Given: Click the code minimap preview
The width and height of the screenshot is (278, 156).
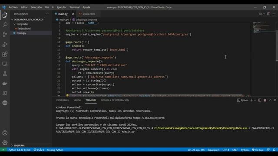Looking at the screenshot, I should click(x=263, y=28).
